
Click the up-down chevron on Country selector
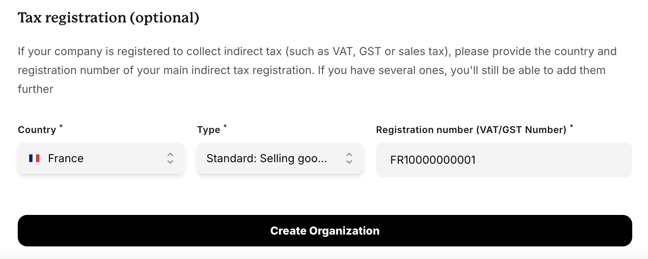point(169,158)
